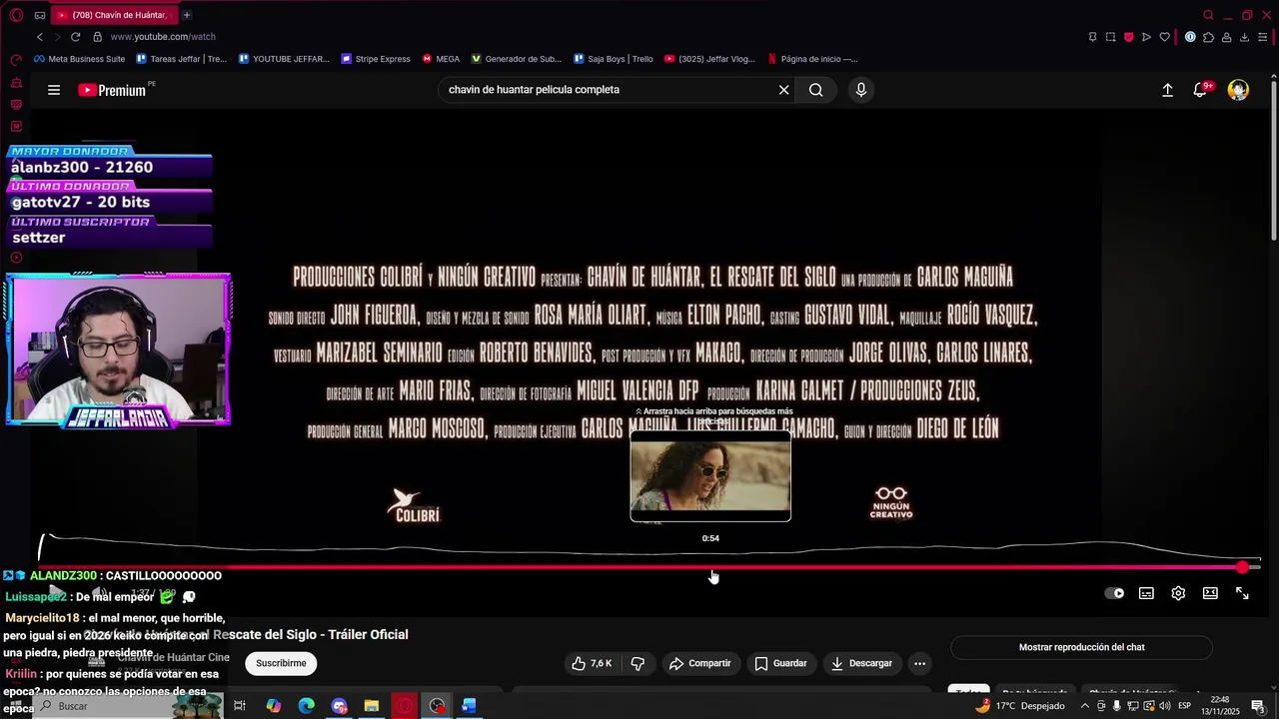Open Stripe Express bookmark
1279x719 pixels.
[x=376, y=59]
